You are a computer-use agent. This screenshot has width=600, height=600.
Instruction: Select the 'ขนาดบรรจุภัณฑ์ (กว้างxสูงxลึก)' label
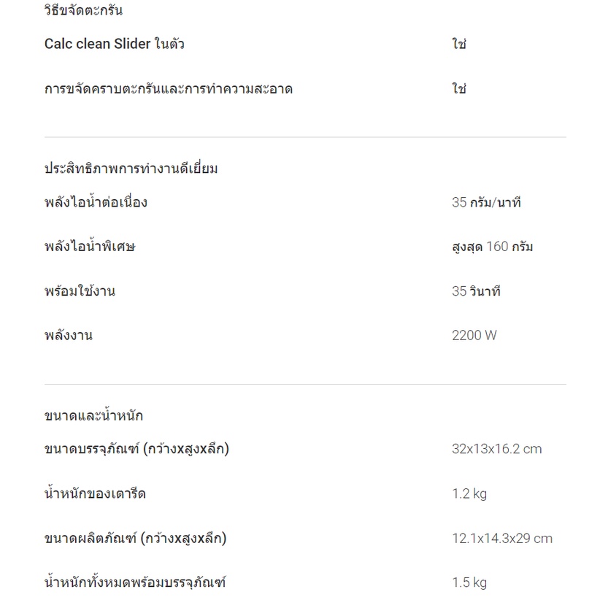click(x=136, y=448)
